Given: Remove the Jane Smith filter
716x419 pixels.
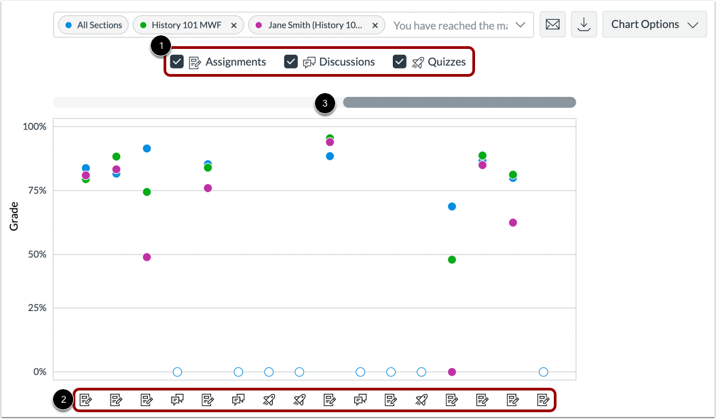Looking at the screenshot, I should click(375, 24).
